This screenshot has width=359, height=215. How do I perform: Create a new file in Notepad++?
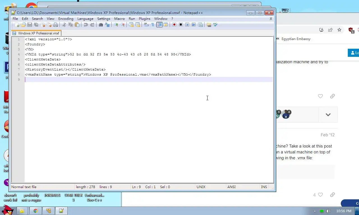tap(17, 25)
